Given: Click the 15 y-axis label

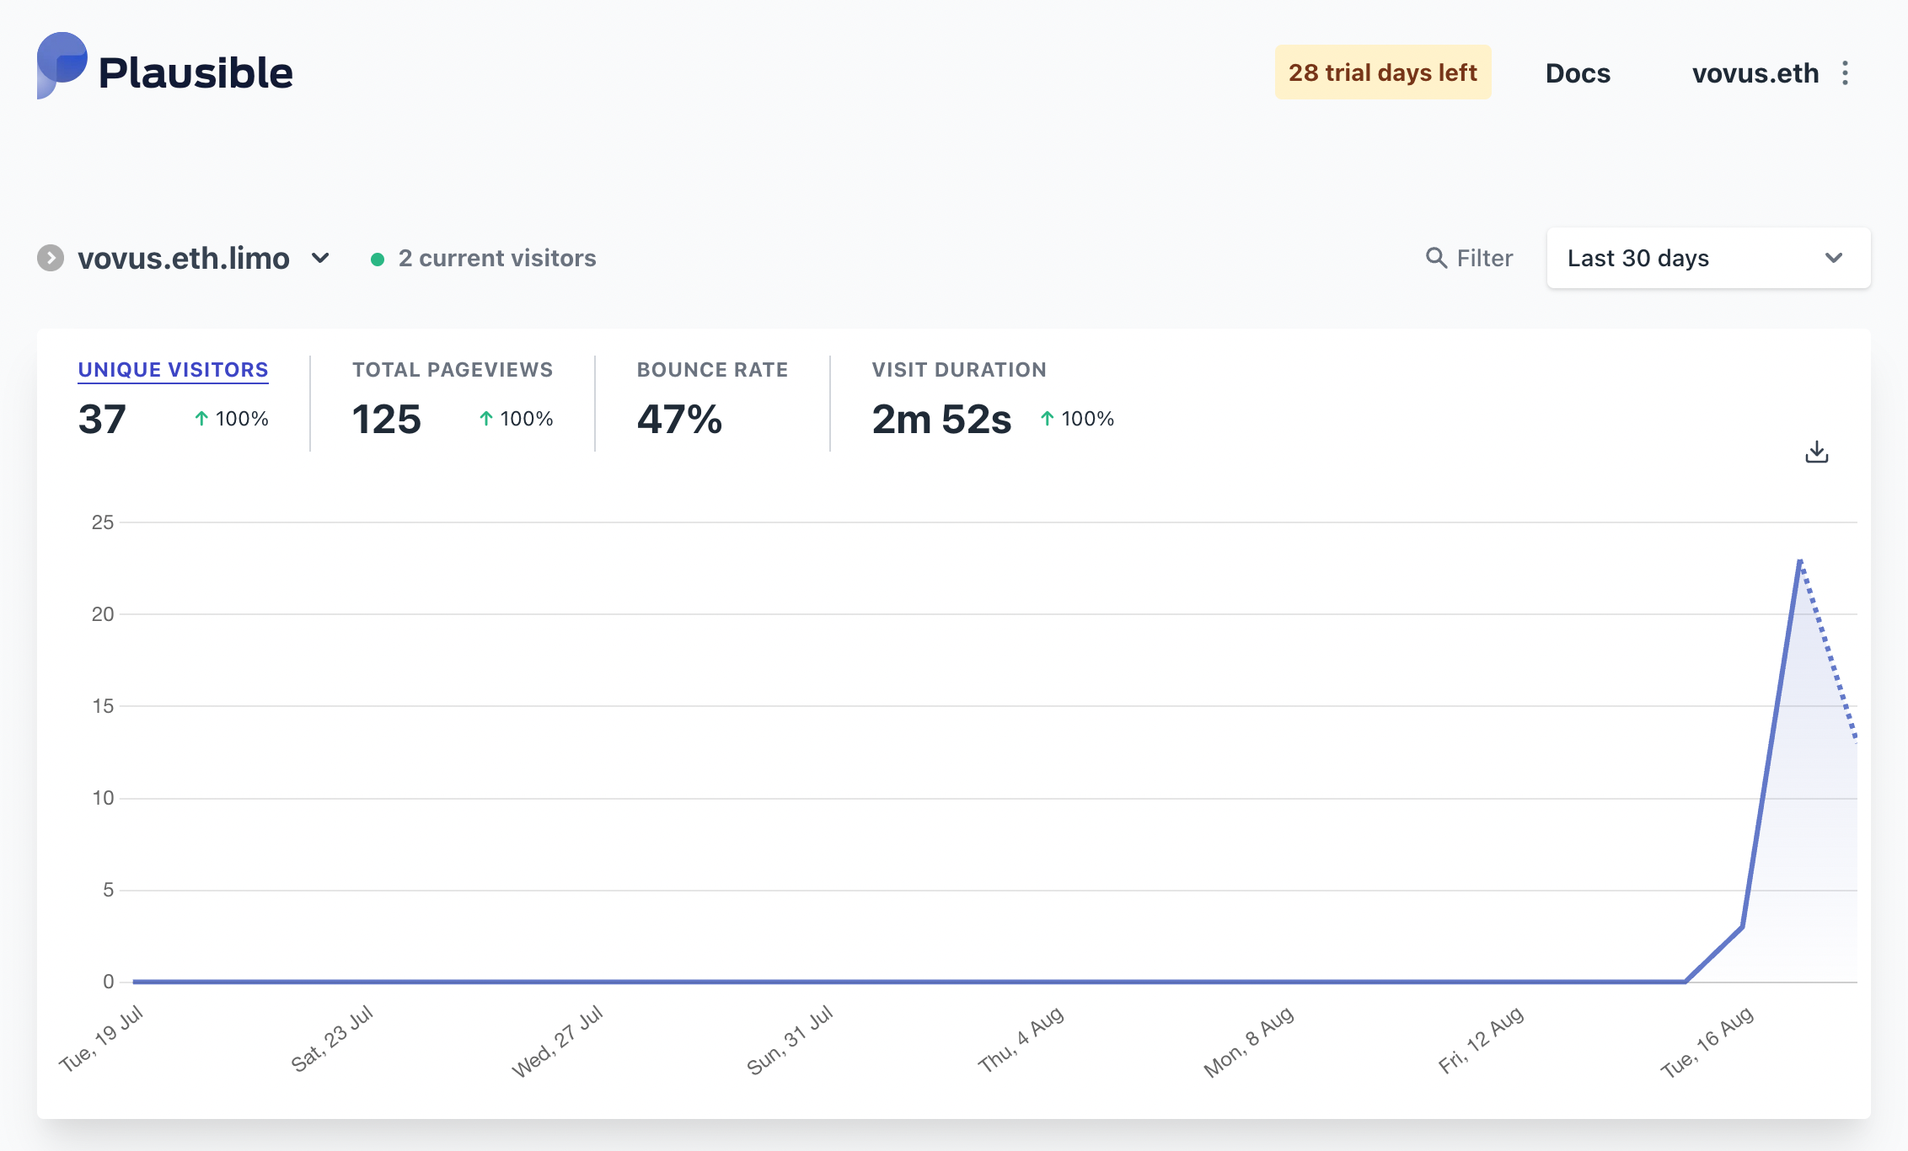Looking at the screenshot, I should tap(103, 706).
